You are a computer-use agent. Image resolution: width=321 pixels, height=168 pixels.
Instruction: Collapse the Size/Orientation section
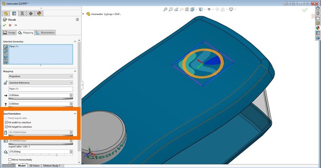click(x=75, y=114)
